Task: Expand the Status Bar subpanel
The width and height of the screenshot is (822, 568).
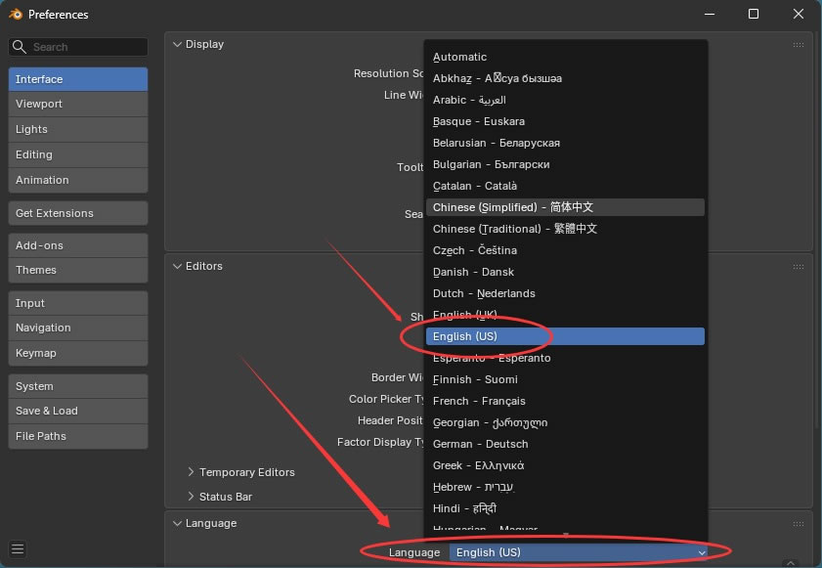Action: pos(191,497)
